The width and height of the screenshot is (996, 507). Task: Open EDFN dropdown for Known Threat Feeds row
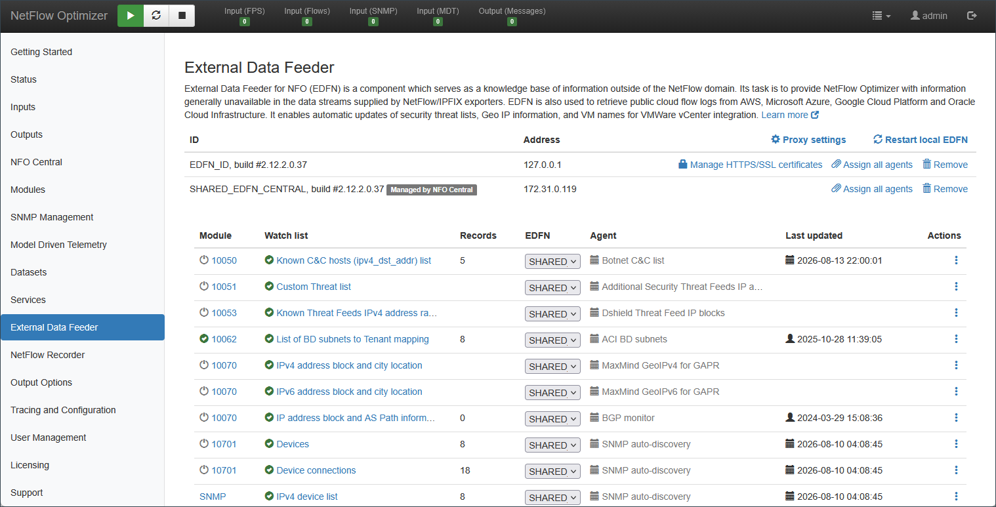[x=552, y=314]
